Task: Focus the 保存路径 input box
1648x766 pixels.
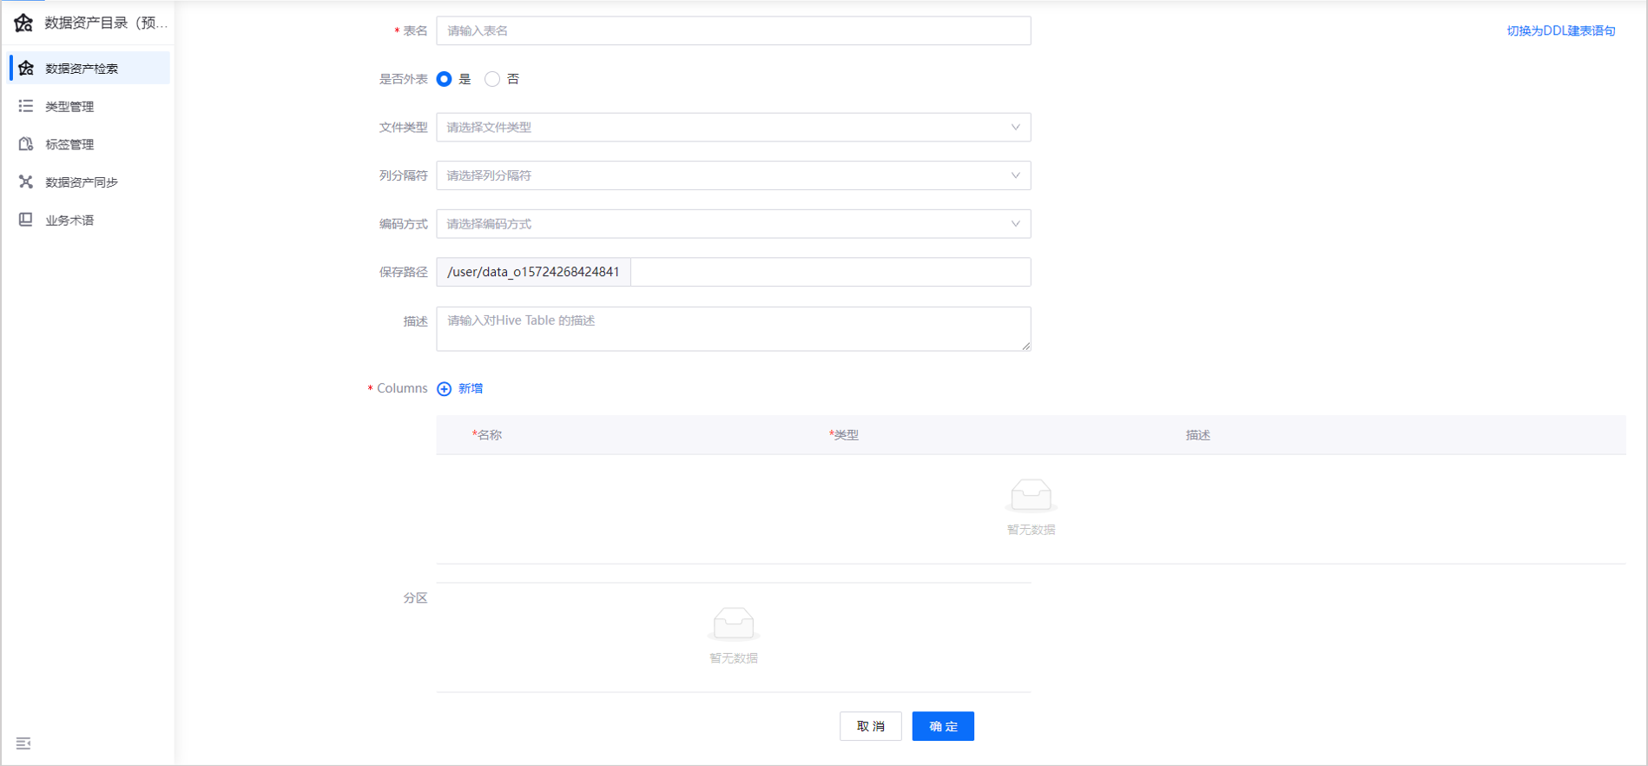Action: [x=830, y=272]
